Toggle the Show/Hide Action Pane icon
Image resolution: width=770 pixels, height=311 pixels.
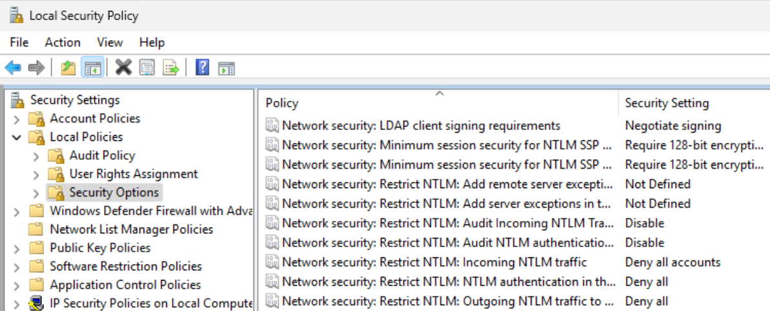click(x=226, y=67)
